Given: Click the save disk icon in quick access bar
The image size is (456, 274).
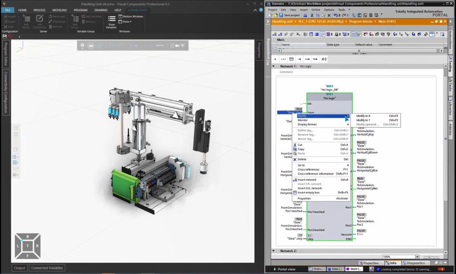Looking at the screenshot, I should [4, 36].
